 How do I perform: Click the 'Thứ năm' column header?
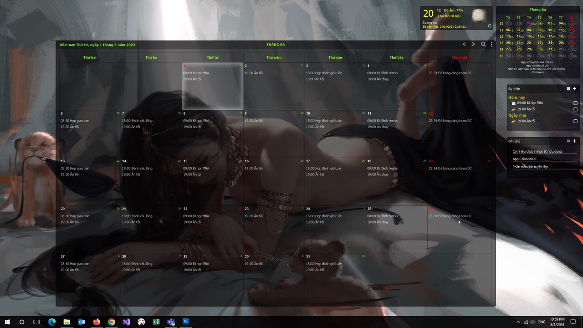click(x=274, y=57)
